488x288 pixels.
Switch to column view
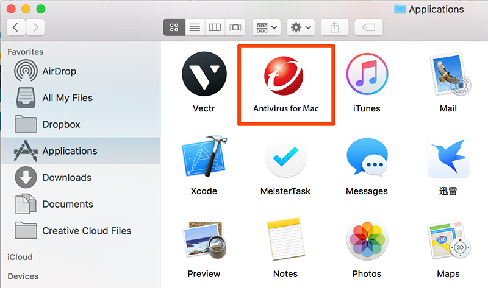click(x=215, y=27)
